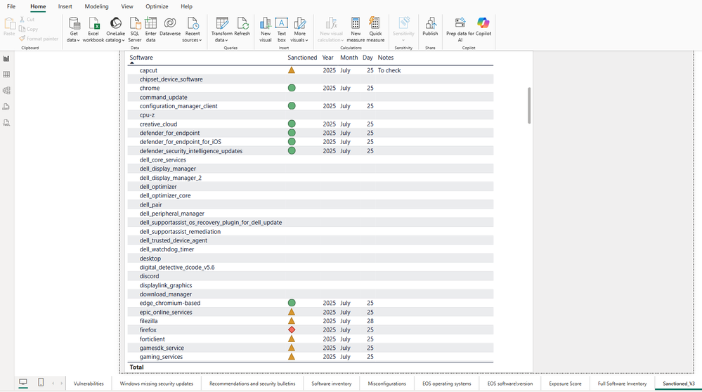Open Recommendations and security bulletins page
The image size is (702, 392).
252,384
